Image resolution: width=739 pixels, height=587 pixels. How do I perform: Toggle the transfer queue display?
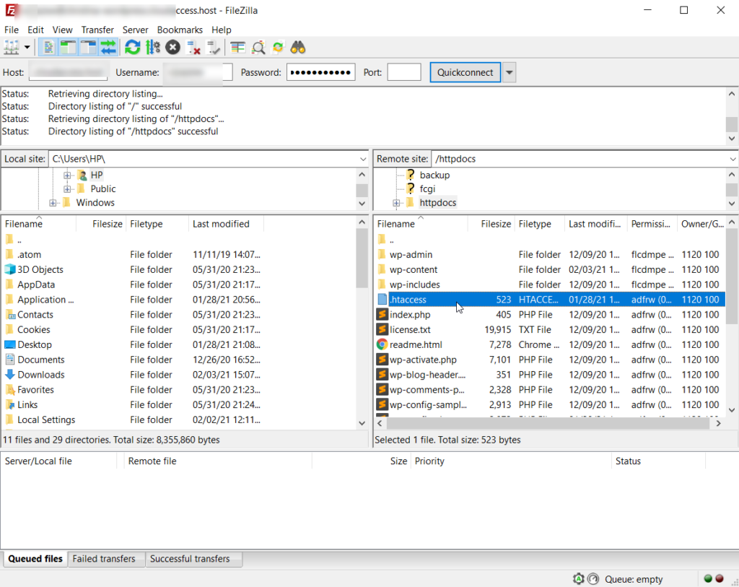[108, 48]
